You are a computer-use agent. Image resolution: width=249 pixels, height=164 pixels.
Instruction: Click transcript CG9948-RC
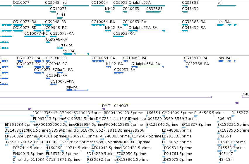click(x=48, y=31)
